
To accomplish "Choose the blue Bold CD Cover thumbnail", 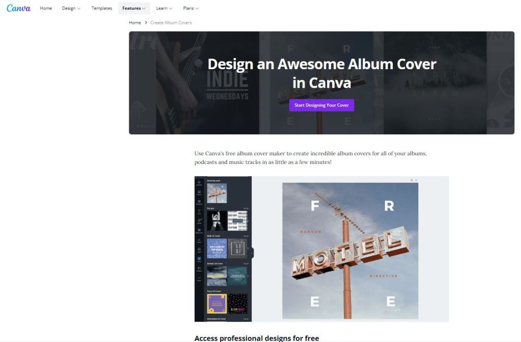I will pos(217,248).
